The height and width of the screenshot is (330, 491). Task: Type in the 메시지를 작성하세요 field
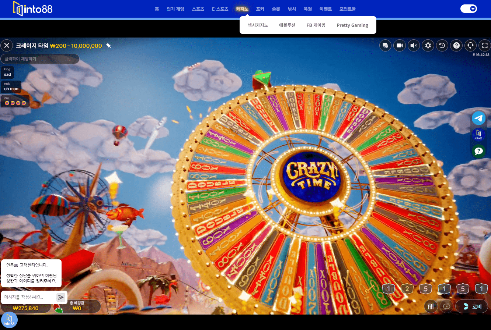tap(29, 297)
